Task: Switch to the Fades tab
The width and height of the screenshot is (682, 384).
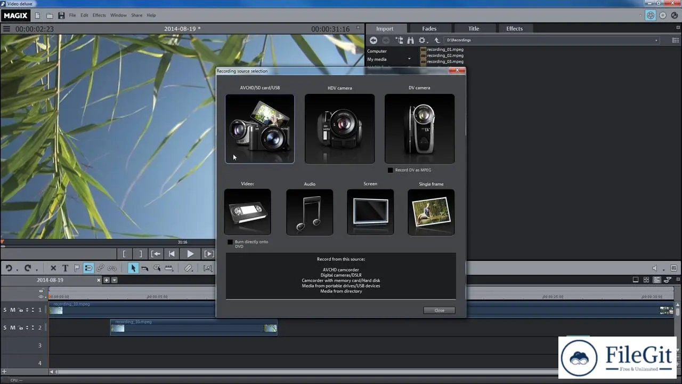Action: (429, 29)
